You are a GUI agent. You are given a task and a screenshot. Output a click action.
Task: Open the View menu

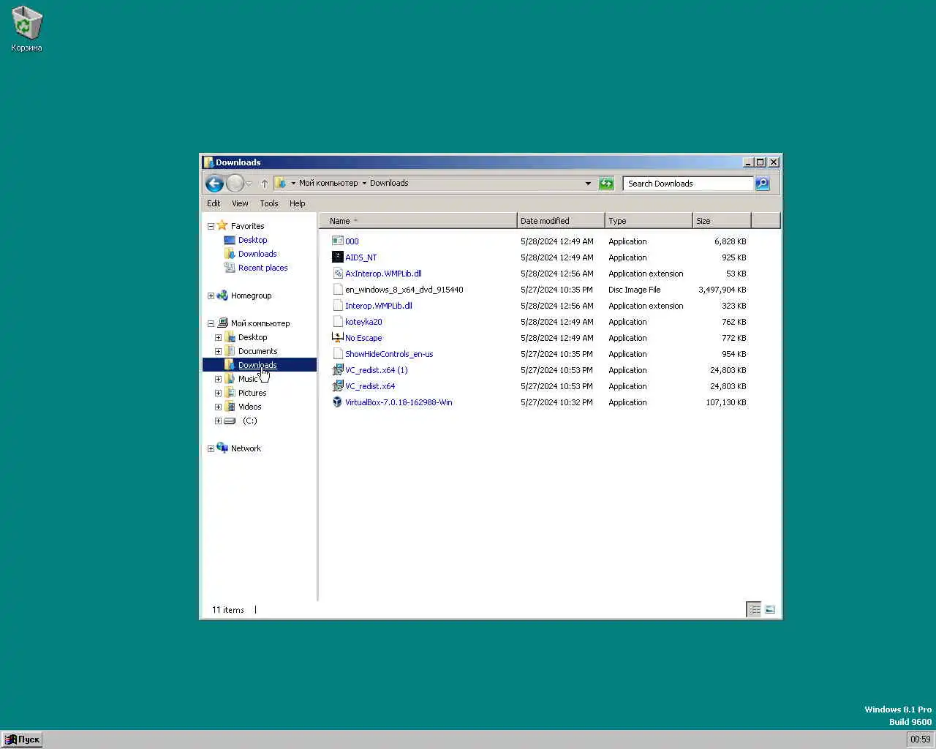(240, 203)
